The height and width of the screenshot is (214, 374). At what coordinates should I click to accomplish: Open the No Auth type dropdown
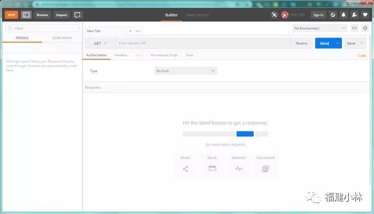click(x=186, y=71)
